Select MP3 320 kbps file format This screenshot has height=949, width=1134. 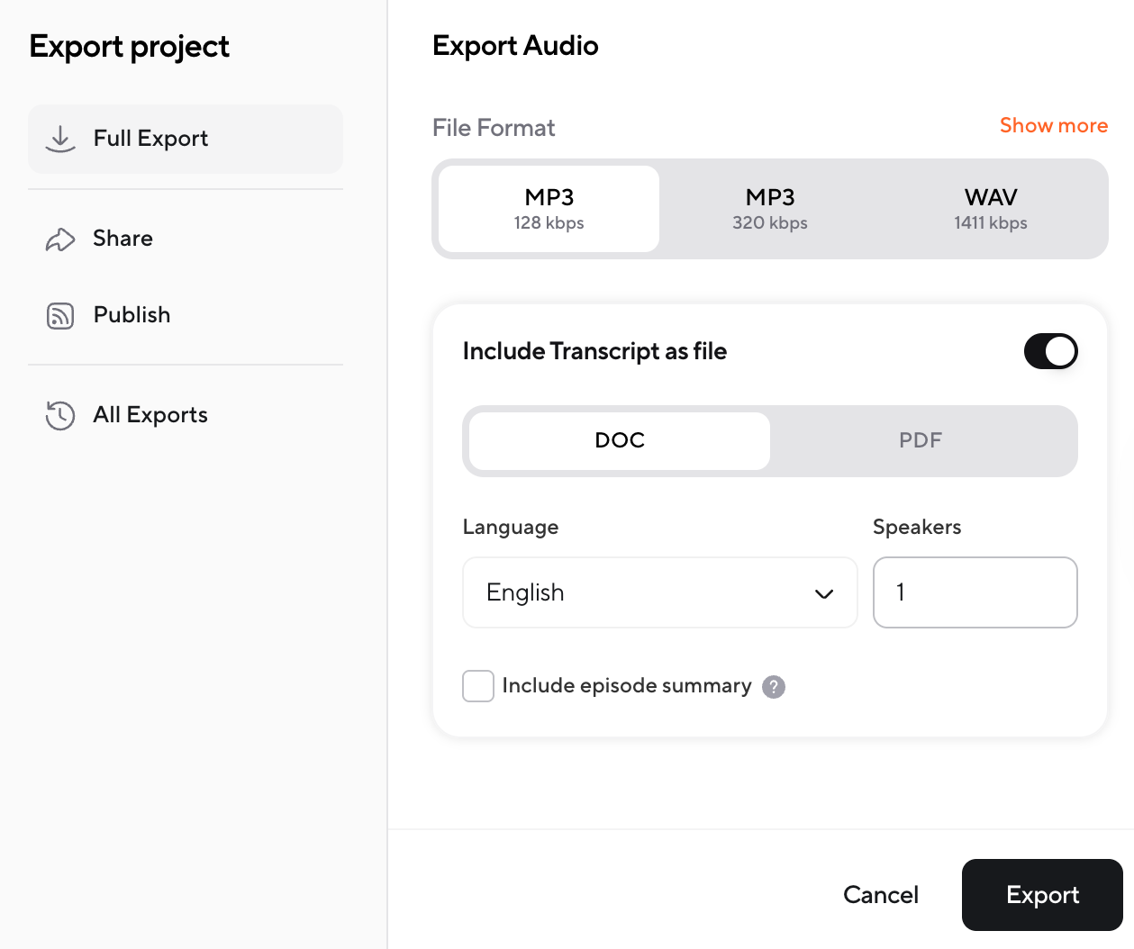click(x=769, y=209)
